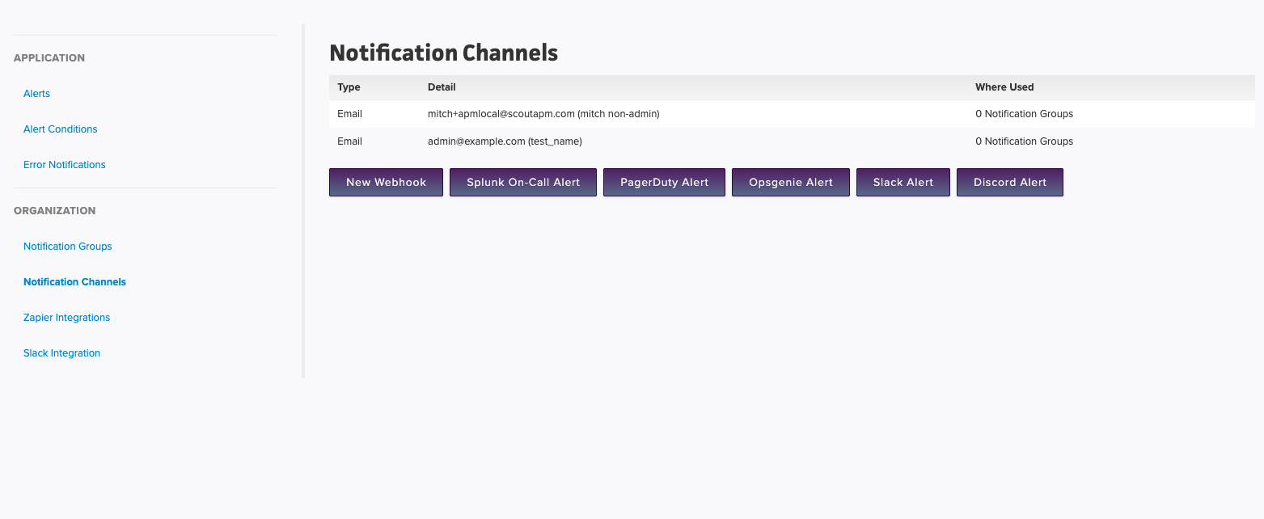This screenshot has width=1264, height=519.
Task: Create a PagerDuty Alert channel
Action: (x=664, y=182)
